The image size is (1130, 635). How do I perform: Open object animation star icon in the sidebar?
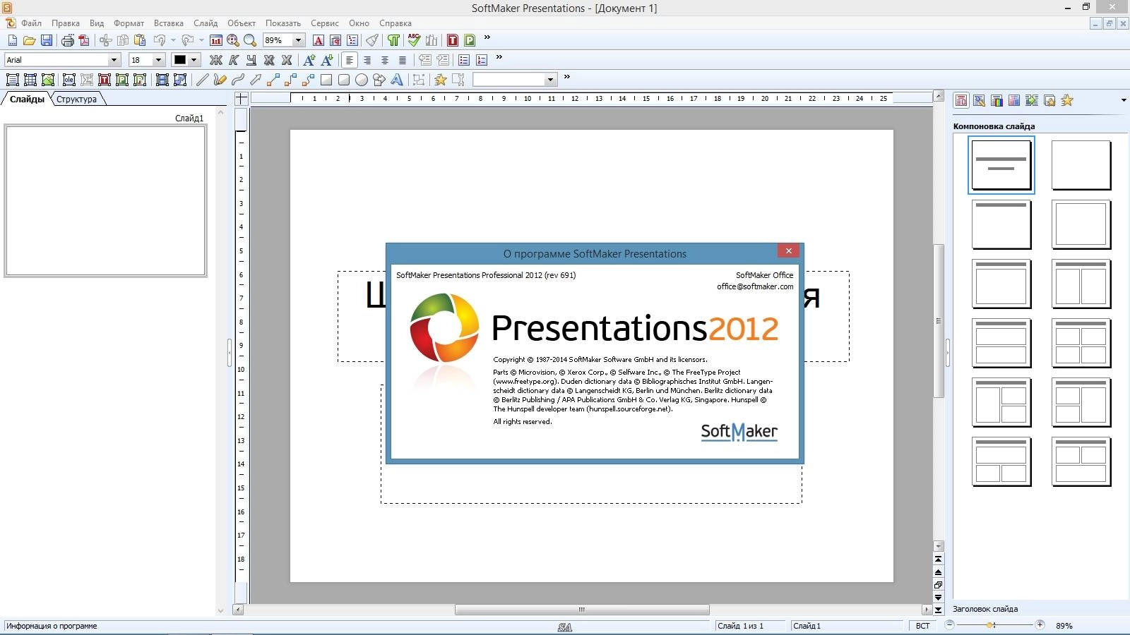[x=1067, y=100]
